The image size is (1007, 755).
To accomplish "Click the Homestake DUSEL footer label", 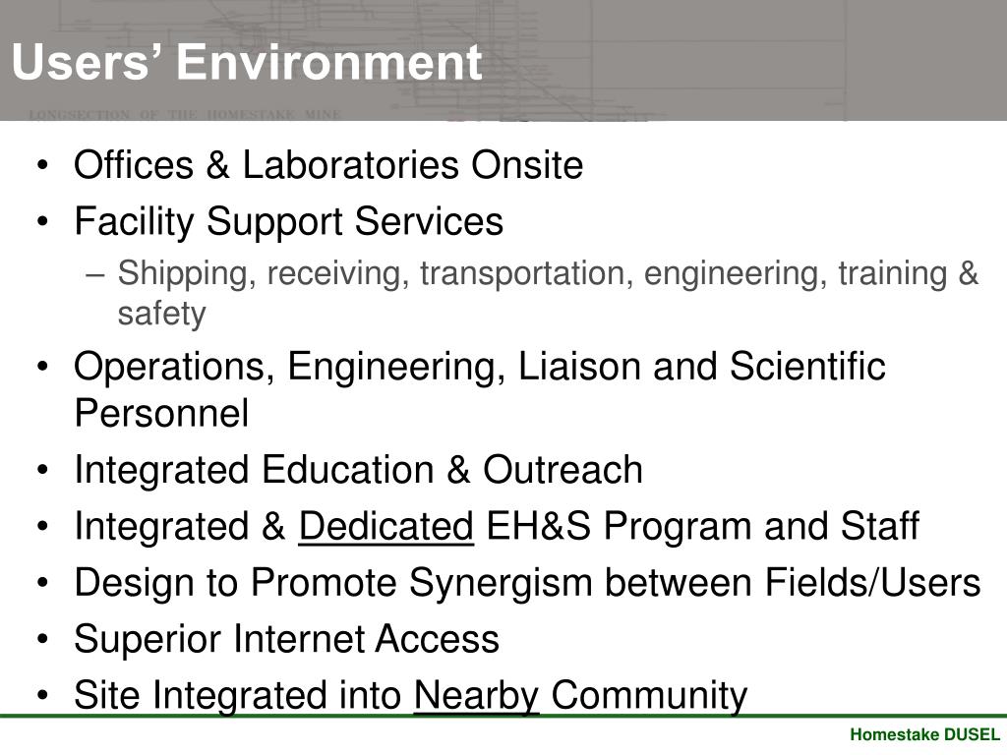I will click(924, 735).
